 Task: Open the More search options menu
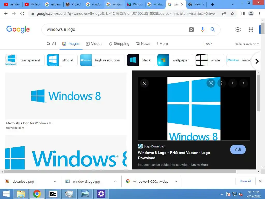162,44
